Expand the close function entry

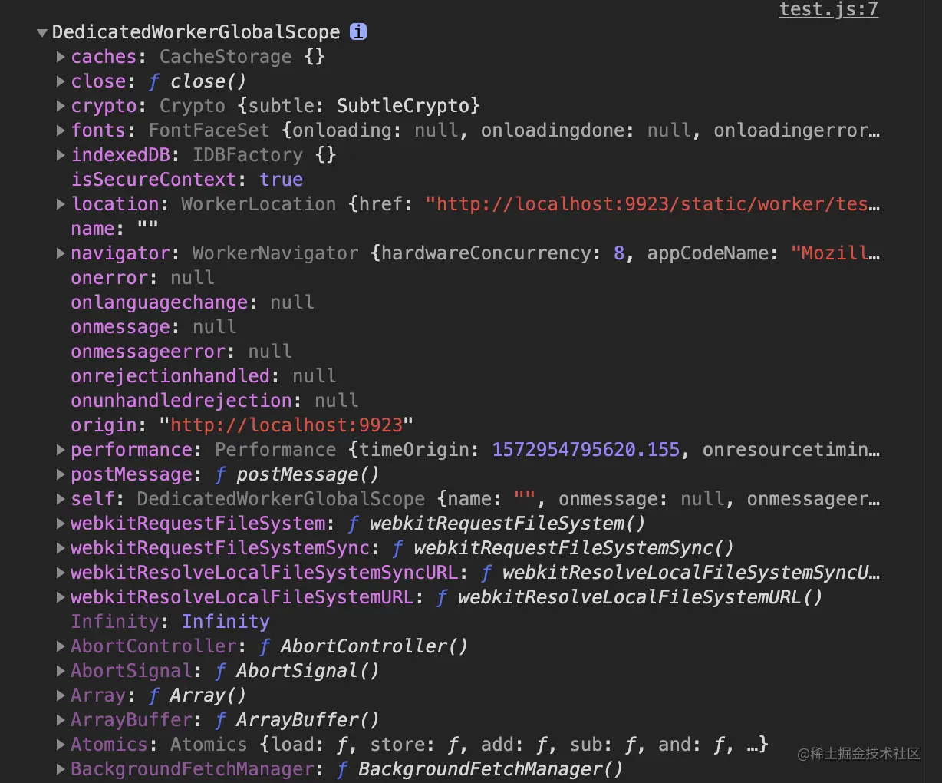point(61,81)
